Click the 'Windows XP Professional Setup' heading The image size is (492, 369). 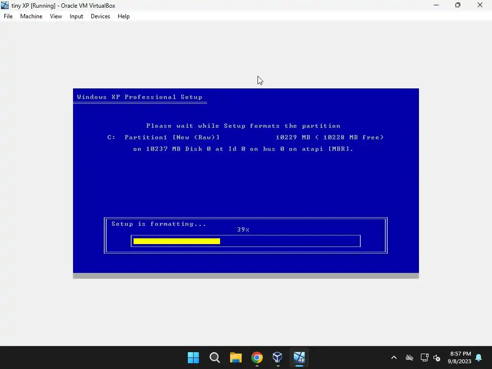(140, 97)
